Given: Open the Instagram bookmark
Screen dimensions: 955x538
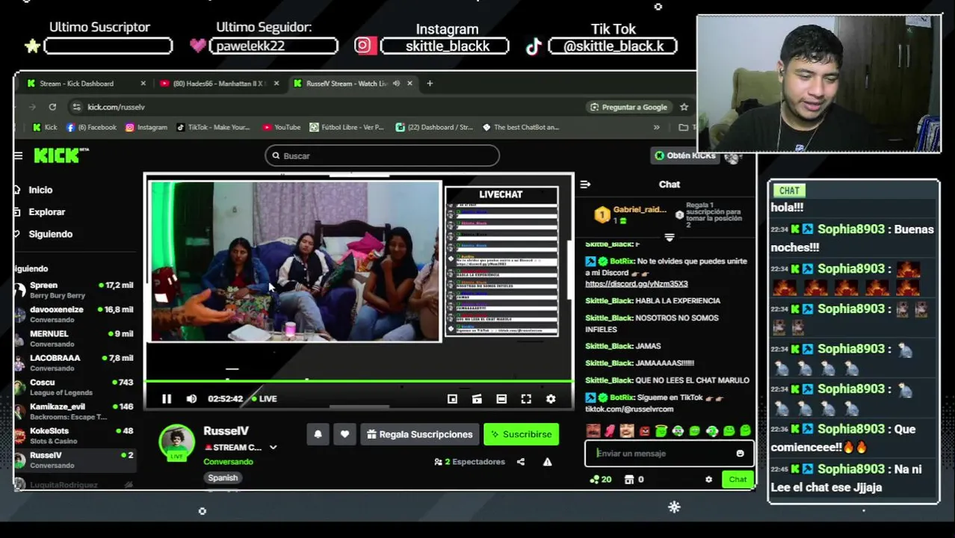Looking at the screenshot, I should tap(146, 127).
